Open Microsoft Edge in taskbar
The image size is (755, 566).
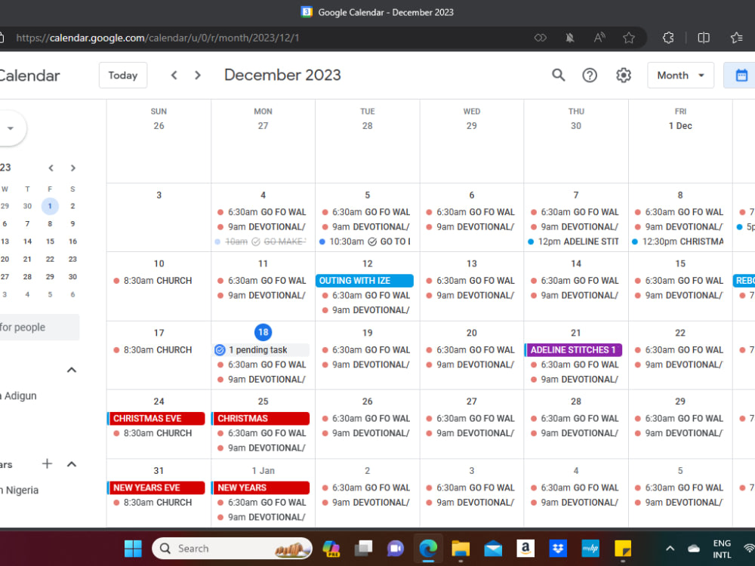(427, 548)
